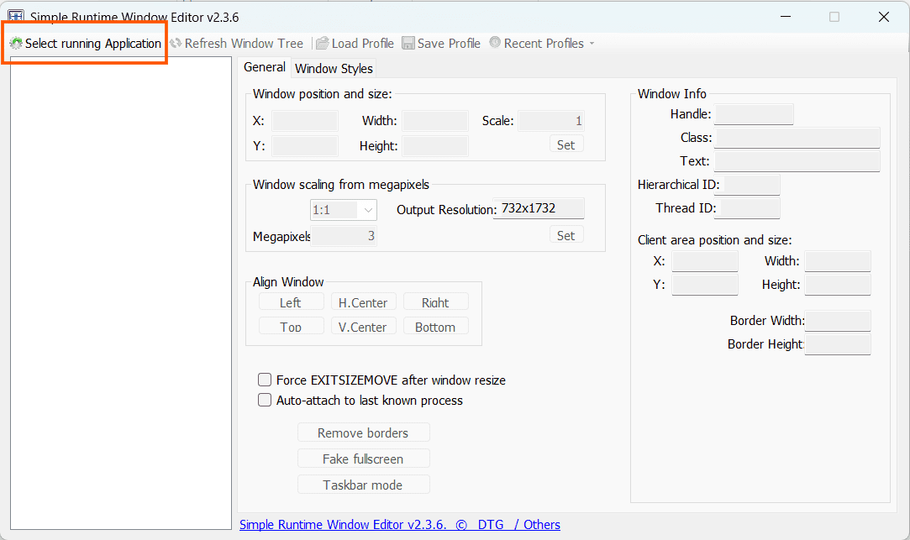This screenshot has width=910, height=540.
Task: Click the Hierarchical ID label
Action: tap(678, 185)
